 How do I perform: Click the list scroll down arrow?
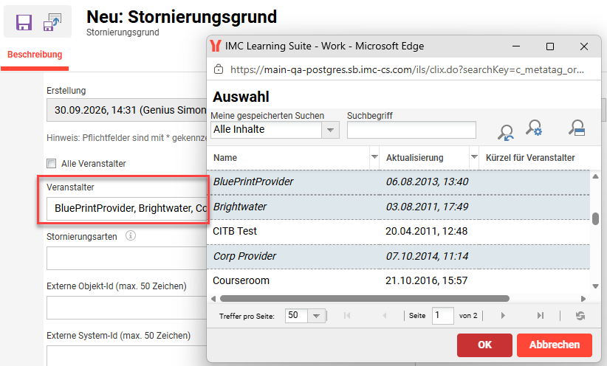coord(595,286)
